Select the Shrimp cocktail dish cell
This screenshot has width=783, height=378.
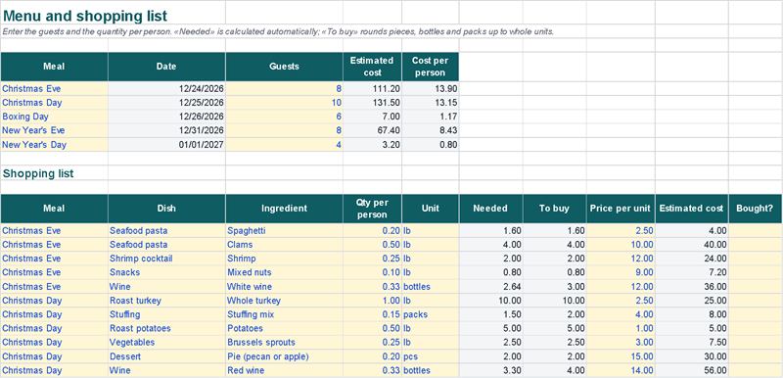(x=166, y=259)
